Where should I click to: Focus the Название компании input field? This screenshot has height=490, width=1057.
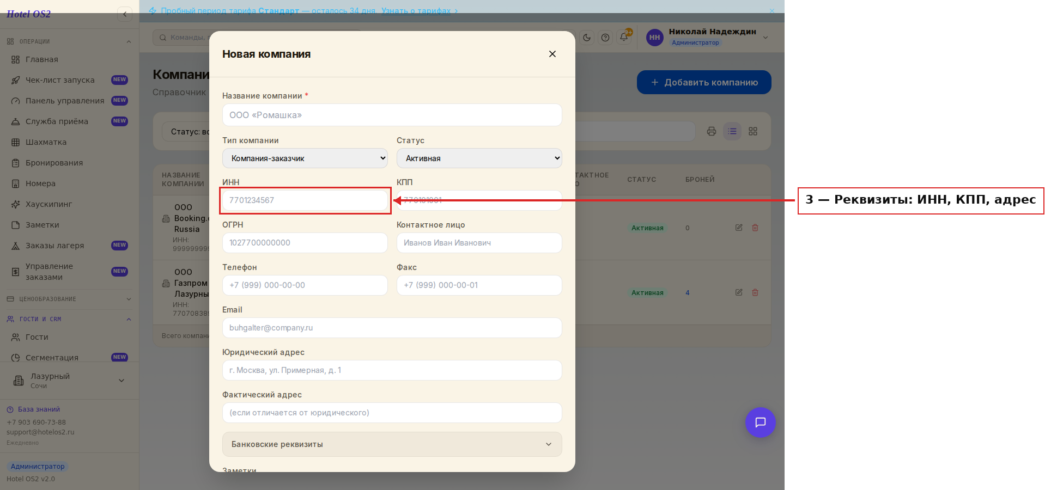tap(392, 115)
